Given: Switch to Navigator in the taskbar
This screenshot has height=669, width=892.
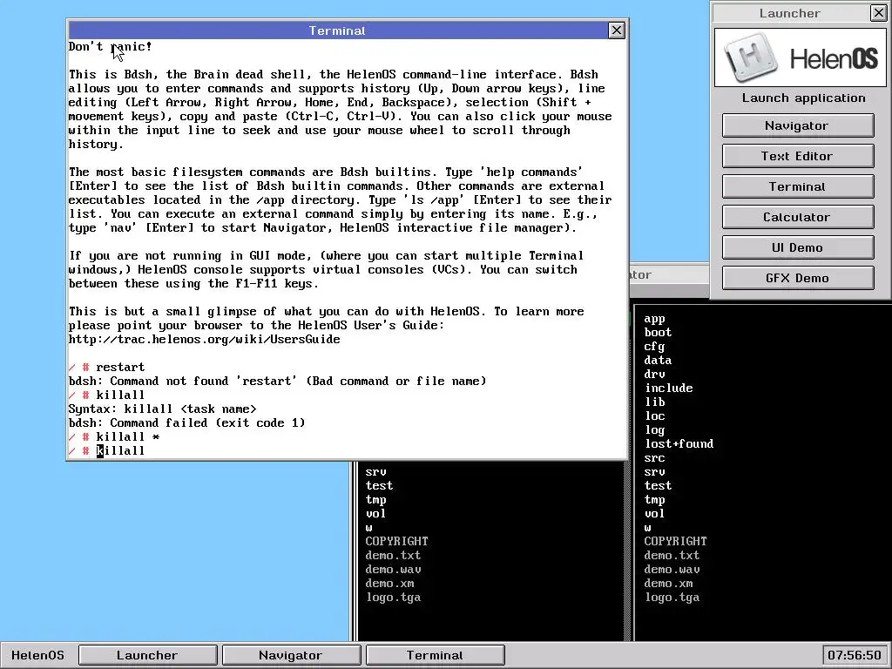Looking at the screenshot, I should 291,655.
